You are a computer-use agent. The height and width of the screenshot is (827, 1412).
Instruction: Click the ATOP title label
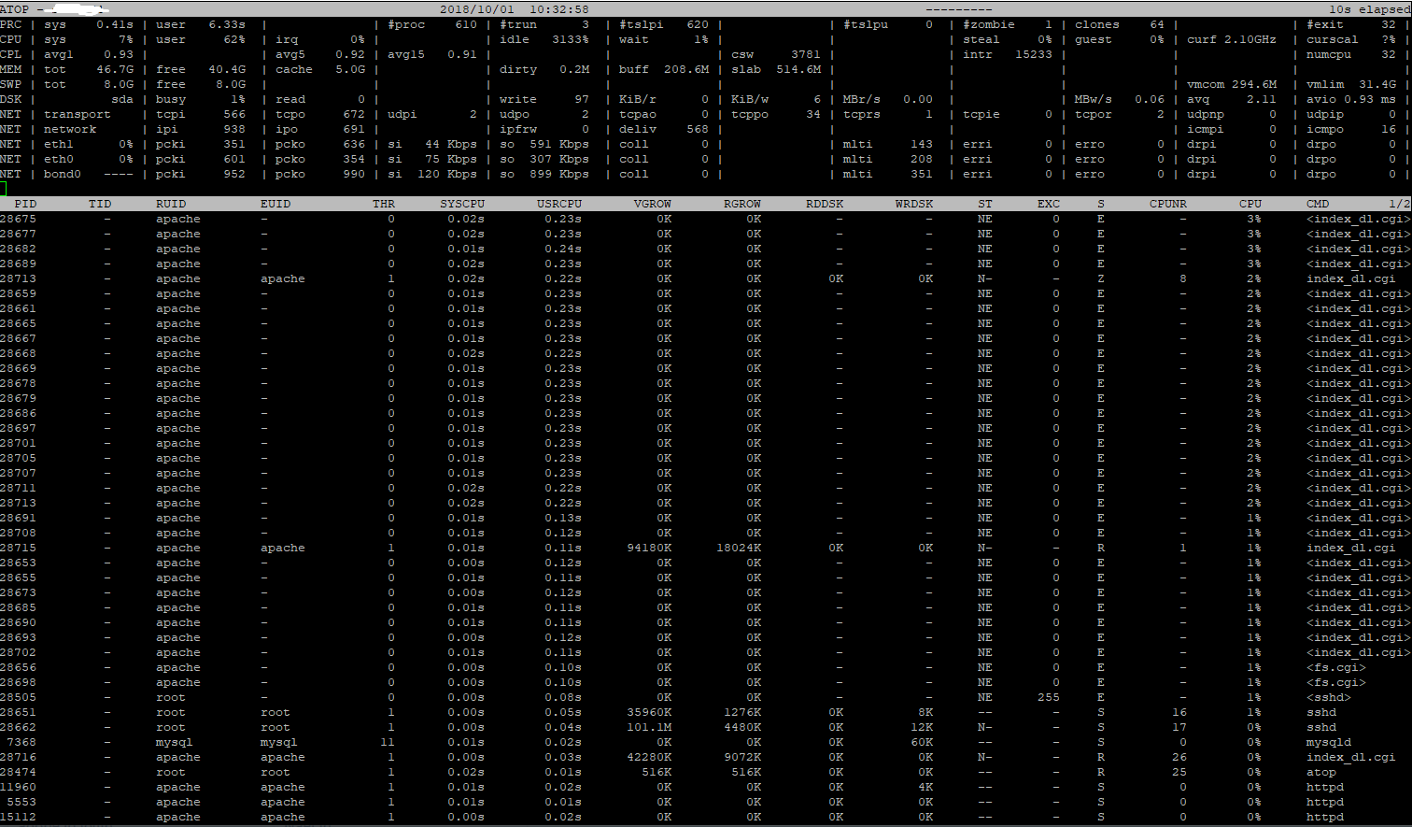[x=14, y=9]
